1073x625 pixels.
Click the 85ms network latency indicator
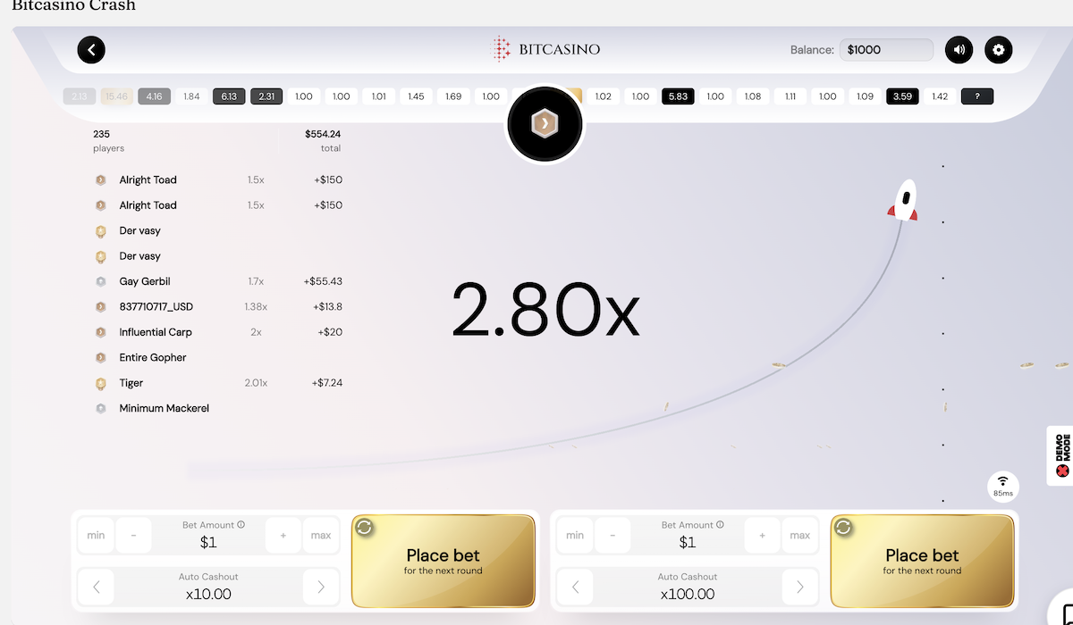coord(1002,485)
